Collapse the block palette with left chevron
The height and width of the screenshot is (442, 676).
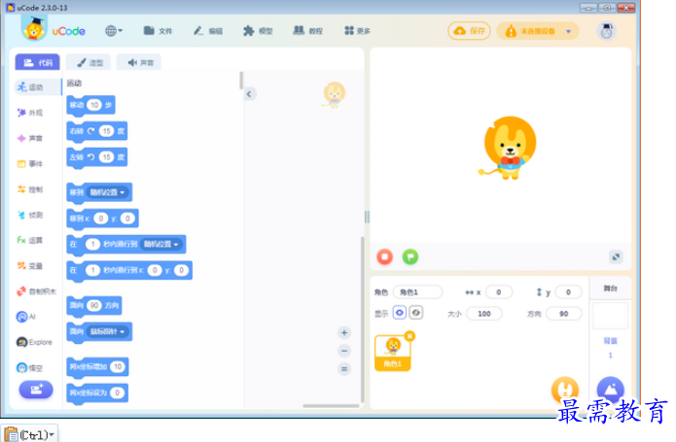point(249,94)
